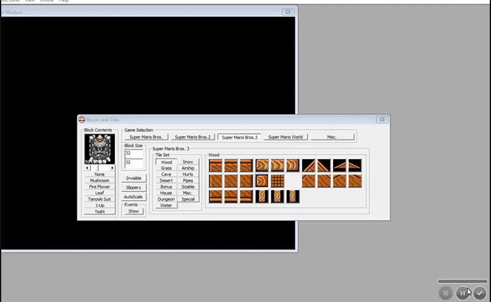The height and width of the screenshot is (302, 491).
Task: Select the middle vertical log tile in the bottom row
Action: tap(277, 196)
